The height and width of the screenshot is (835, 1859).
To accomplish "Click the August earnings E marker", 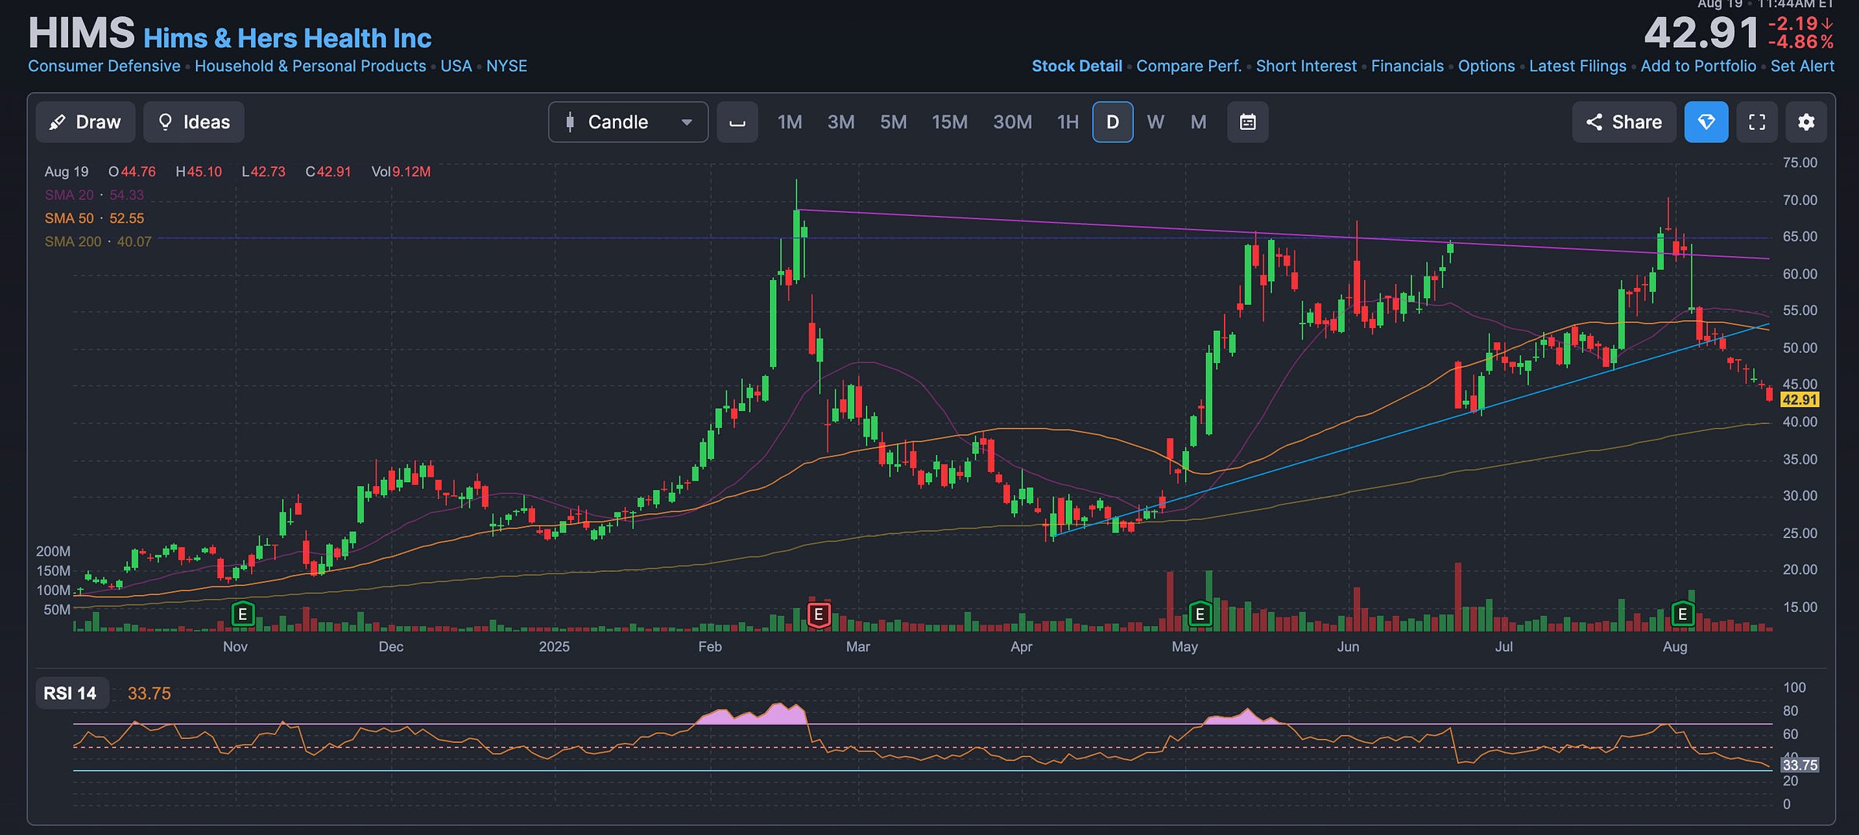I will pyautogui.click(x=1682, y=614).
